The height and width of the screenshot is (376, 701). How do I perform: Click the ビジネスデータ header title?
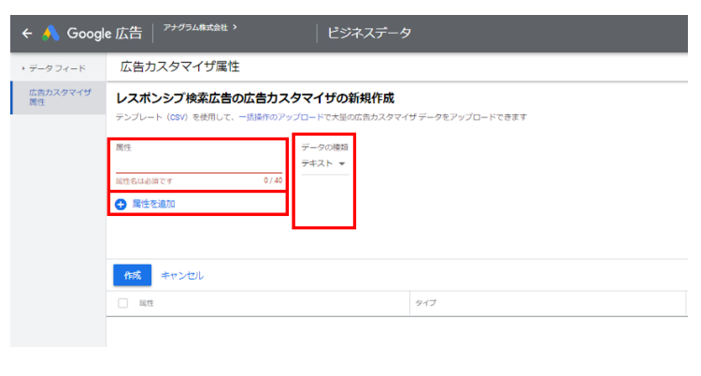coord(369,34)
